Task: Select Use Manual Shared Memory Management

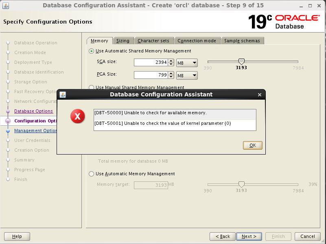Action: [92, 87]
